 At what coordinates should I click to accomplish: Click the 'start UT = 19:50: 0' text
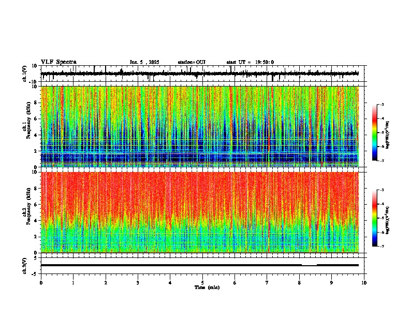click(250, 62)
